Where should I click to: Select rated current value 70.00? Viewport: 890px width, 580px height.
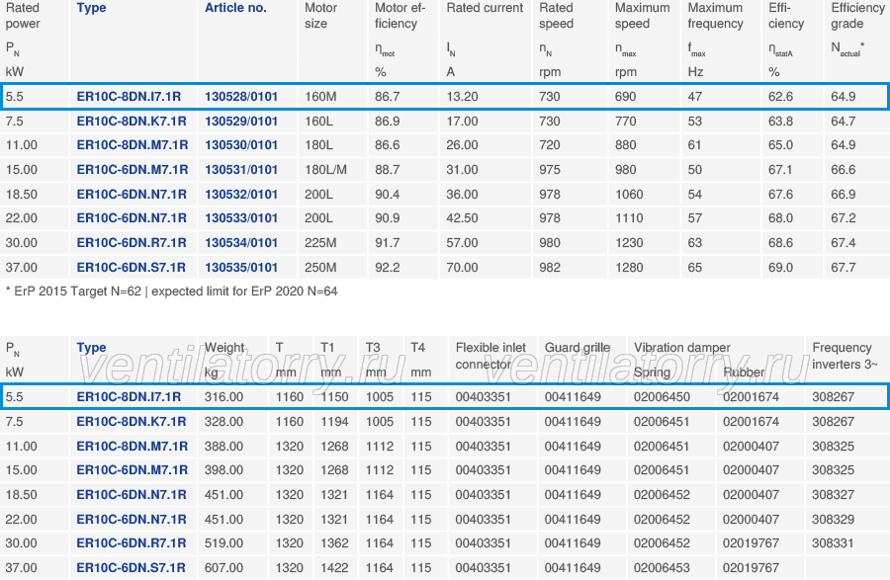tap(462, 268)
